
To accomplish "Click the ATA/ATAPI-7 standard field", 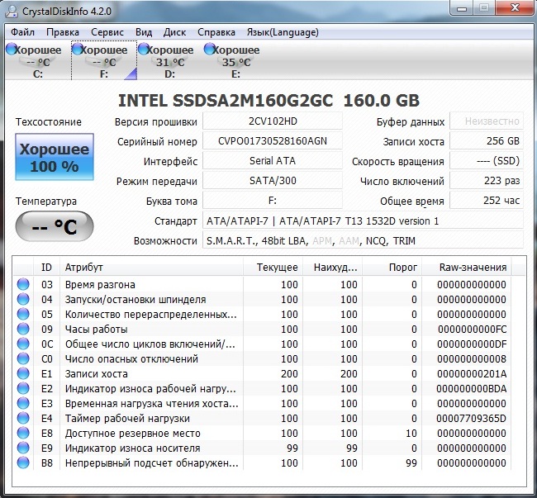I will (363, 221).
